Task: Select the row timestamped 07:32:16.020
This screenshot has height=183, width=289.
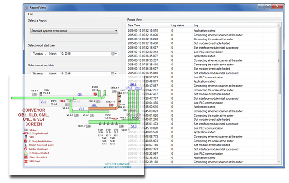Action: (x=202, y=35)
